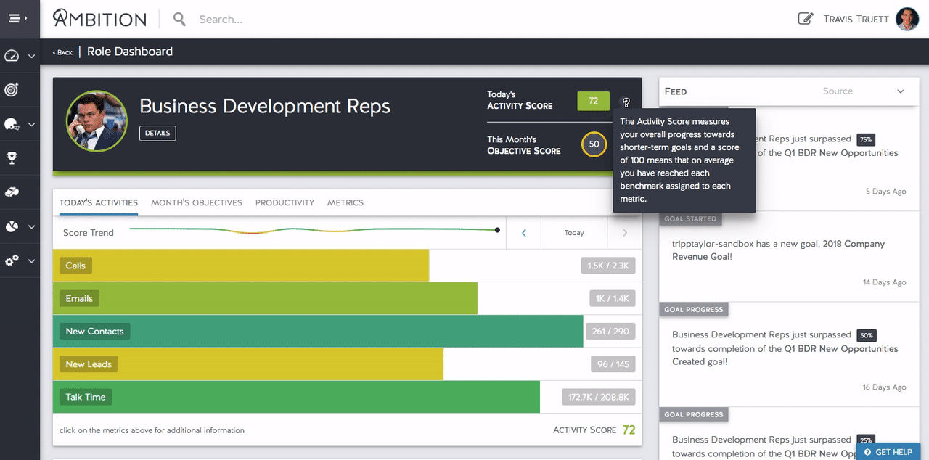Click the compose note icon
Image resolution: width=929 pixels, height=460 pixels.
(805, 19)
